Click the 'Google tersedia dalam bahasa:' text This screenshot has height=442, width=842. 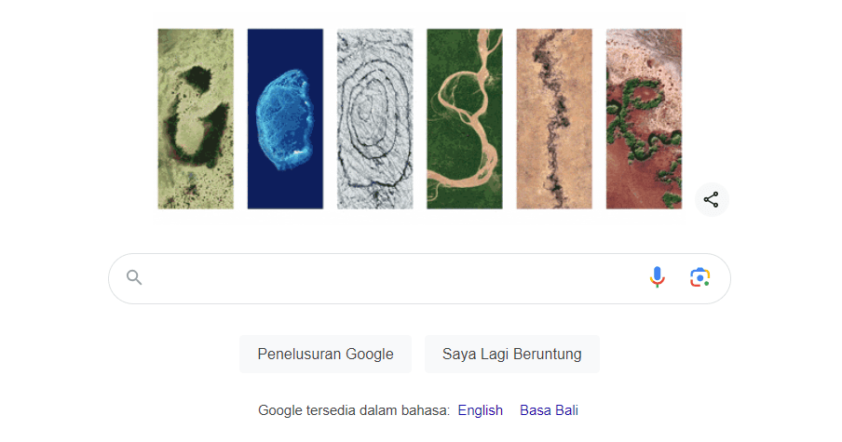pyautogui.click(x=354, y=410)
